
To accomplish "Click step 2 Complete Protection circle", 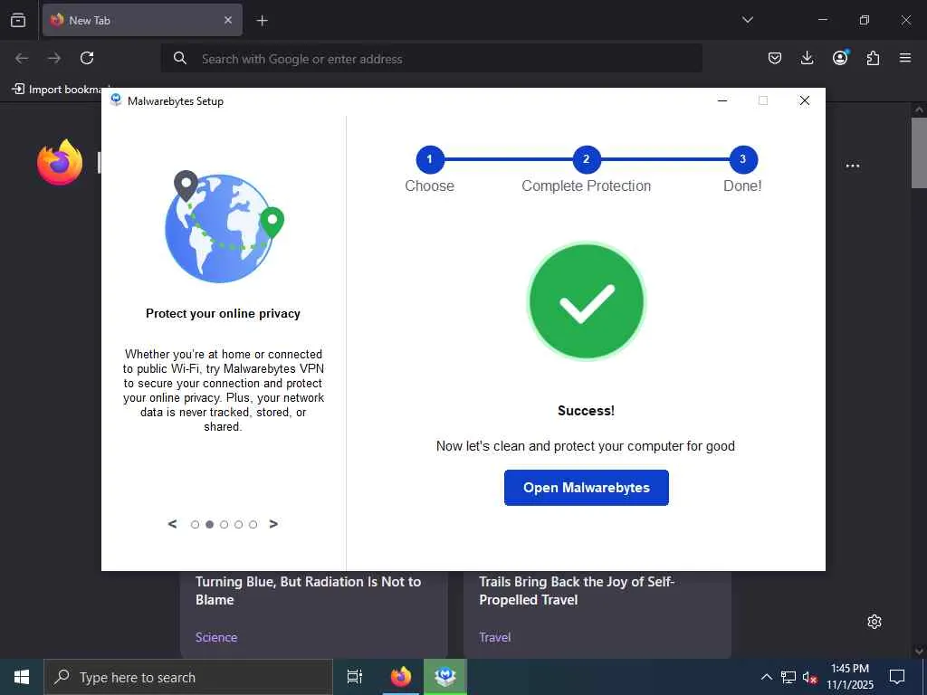I will coord(587,159).
